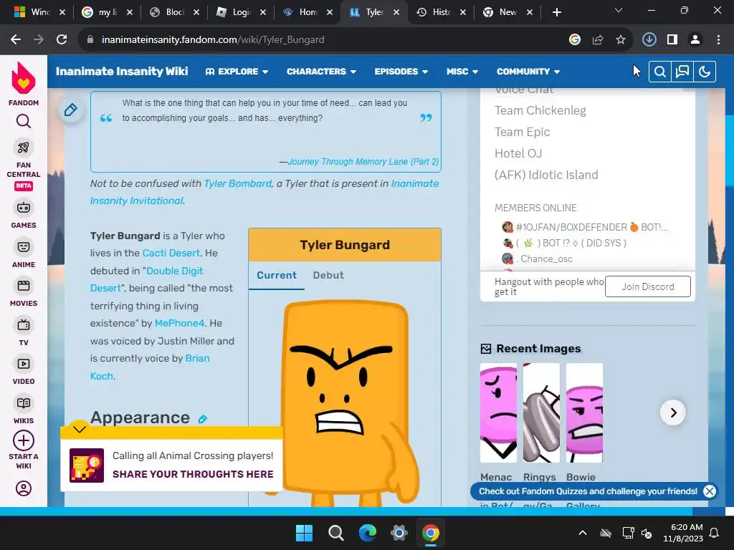Click the Inanimate Insanity Wiki title
Screen dimensions: 734x550
click(x=122, y=71)
